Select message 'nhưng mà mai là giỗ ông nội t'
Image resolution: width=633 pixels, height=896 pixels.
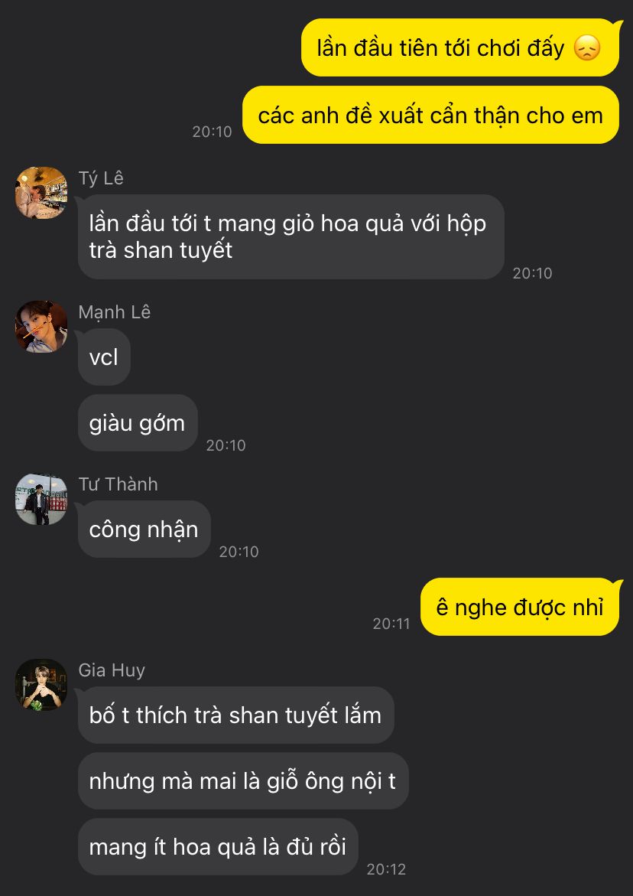coord(243,780)
